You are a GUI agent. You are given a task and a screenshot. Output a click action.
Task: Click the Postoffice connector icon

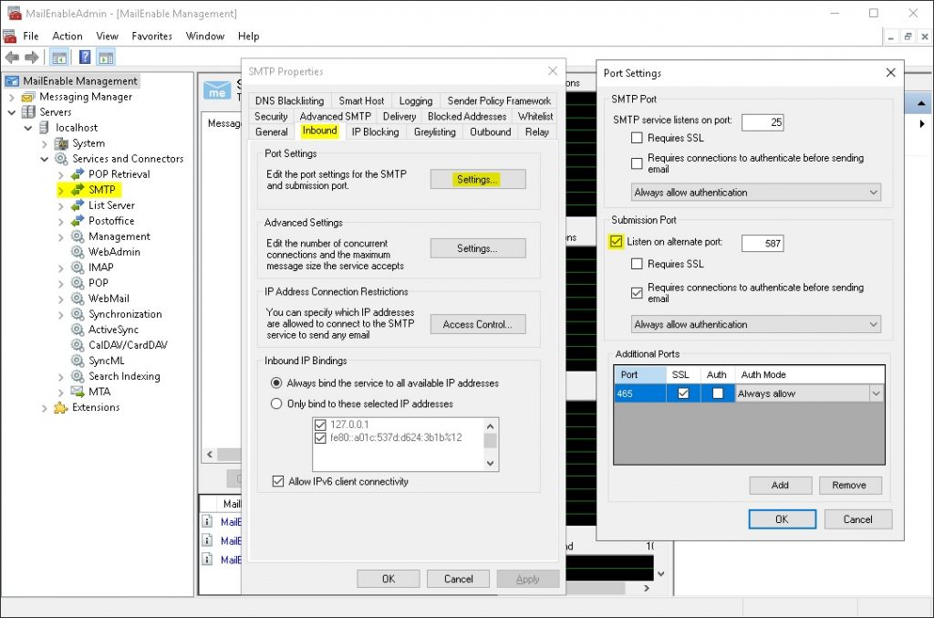(78, 221)
